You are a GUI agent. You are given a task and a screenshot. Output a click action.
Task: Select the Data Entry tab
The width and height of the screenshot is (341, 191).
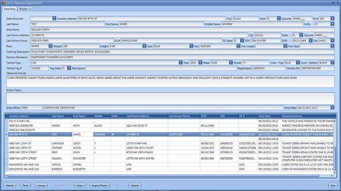coord(10,8)
